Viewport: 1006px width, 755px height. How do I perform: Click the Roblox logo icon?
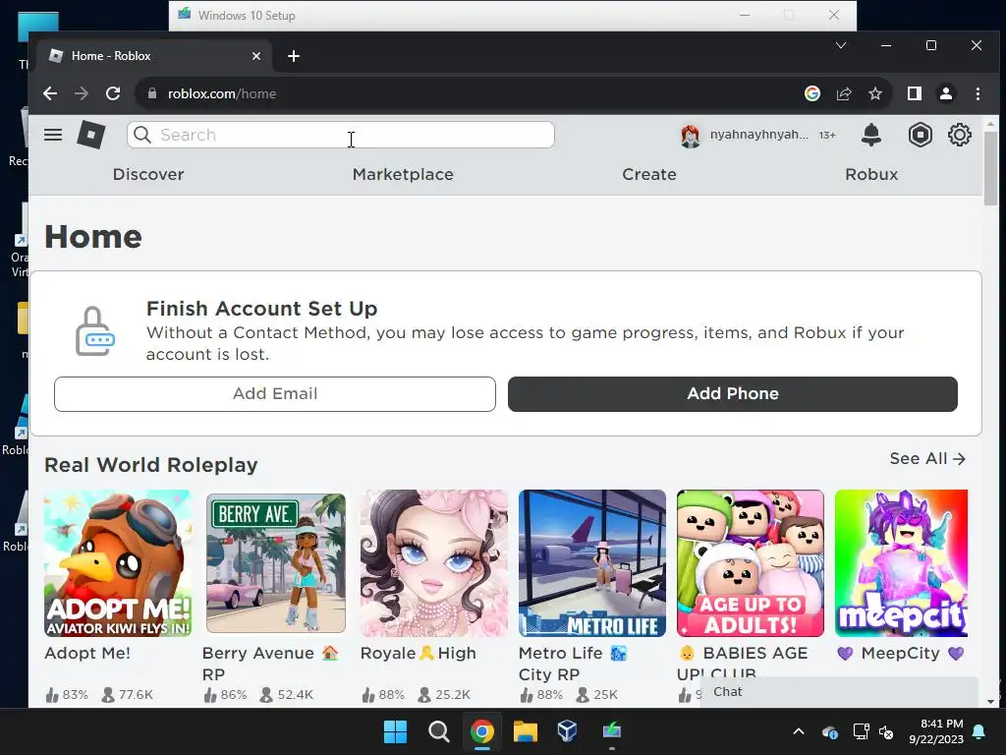91,135
